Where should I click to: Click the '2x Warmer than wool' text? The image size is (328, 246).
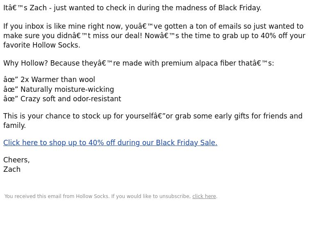(x=58, y=80)
